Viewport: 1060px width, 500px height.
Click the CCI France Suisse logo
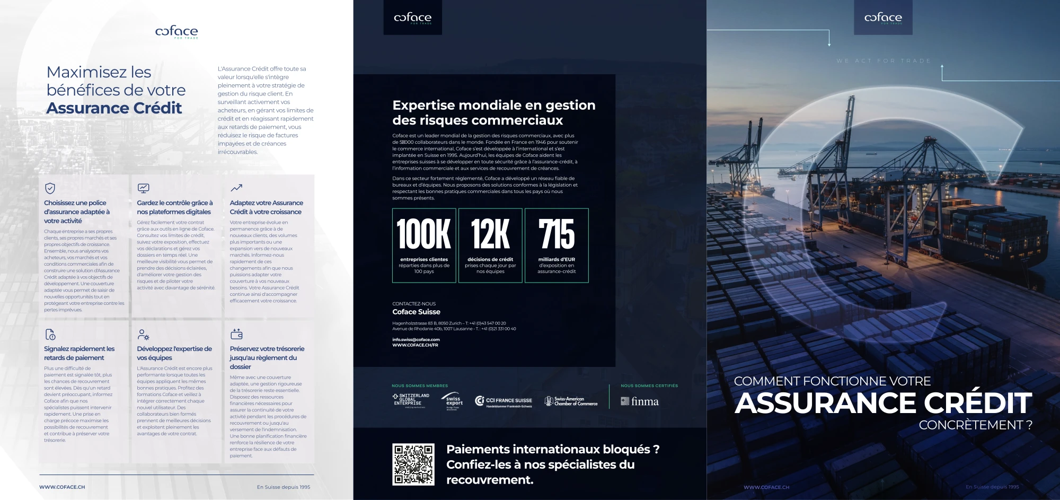coord(503,401)
